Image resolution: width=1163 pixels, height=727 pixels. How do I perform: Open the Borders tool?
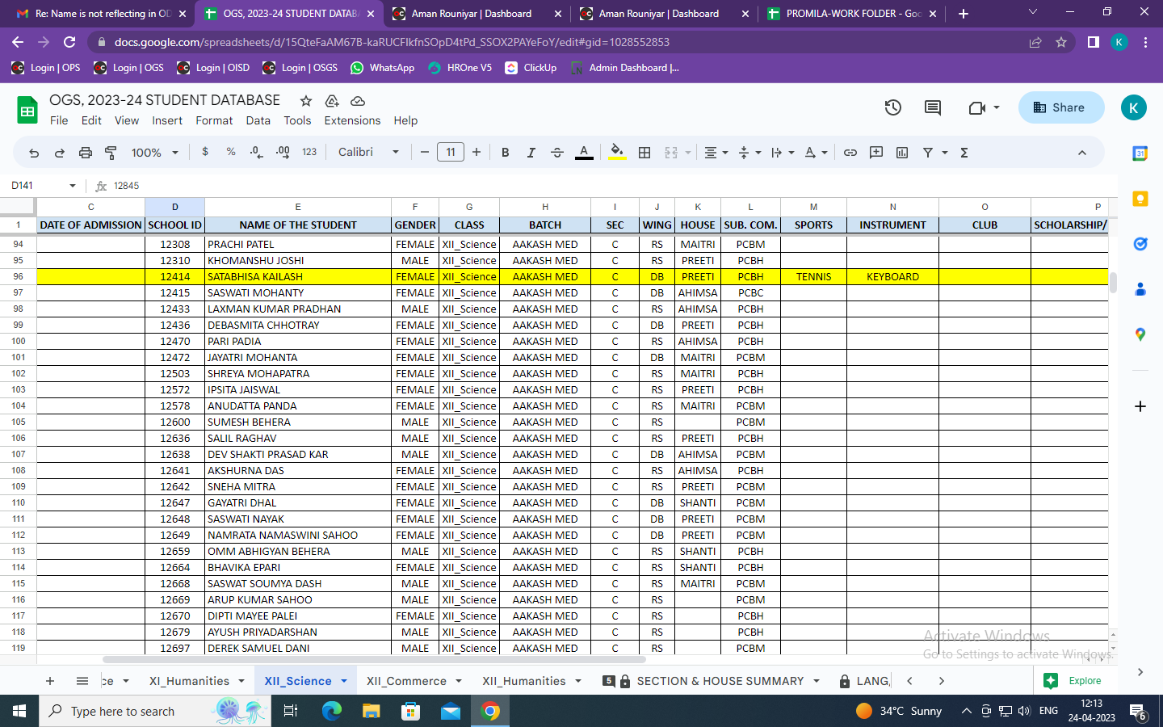[x=644, y=153]
